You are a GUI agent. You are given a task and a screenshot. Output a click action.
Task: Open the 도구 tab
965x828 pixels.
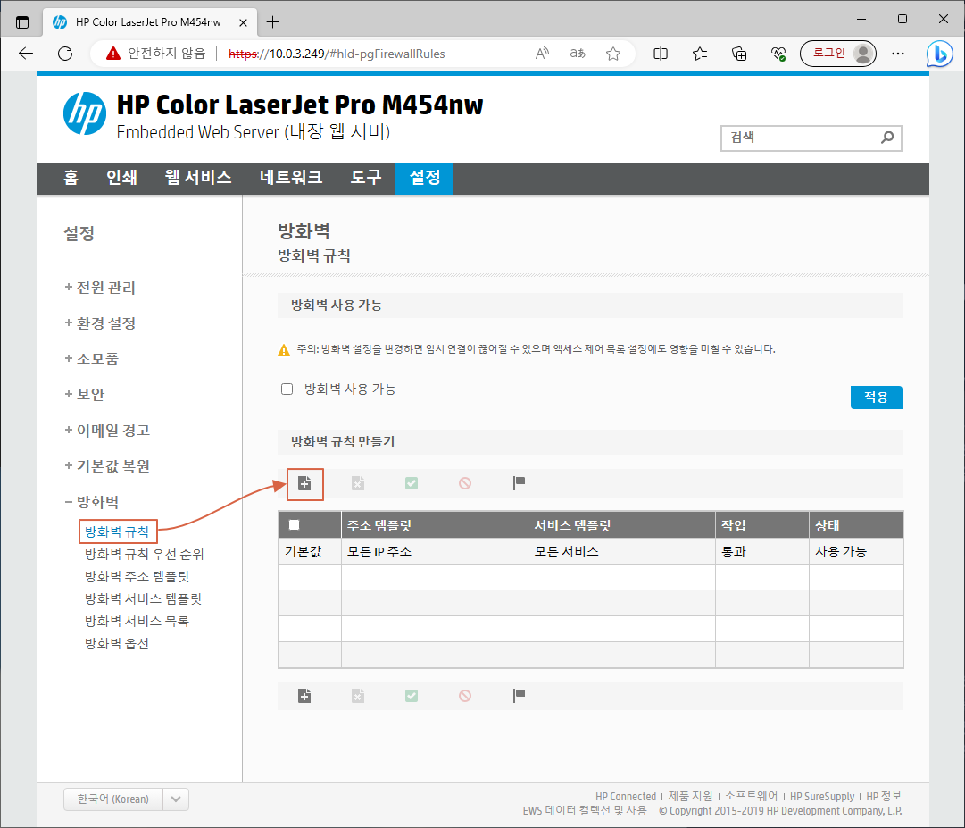coord(366,178)
